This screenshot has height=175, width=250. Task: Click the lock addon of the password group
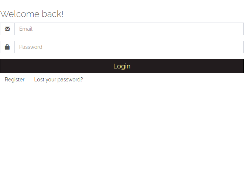(x=7, y=47)
